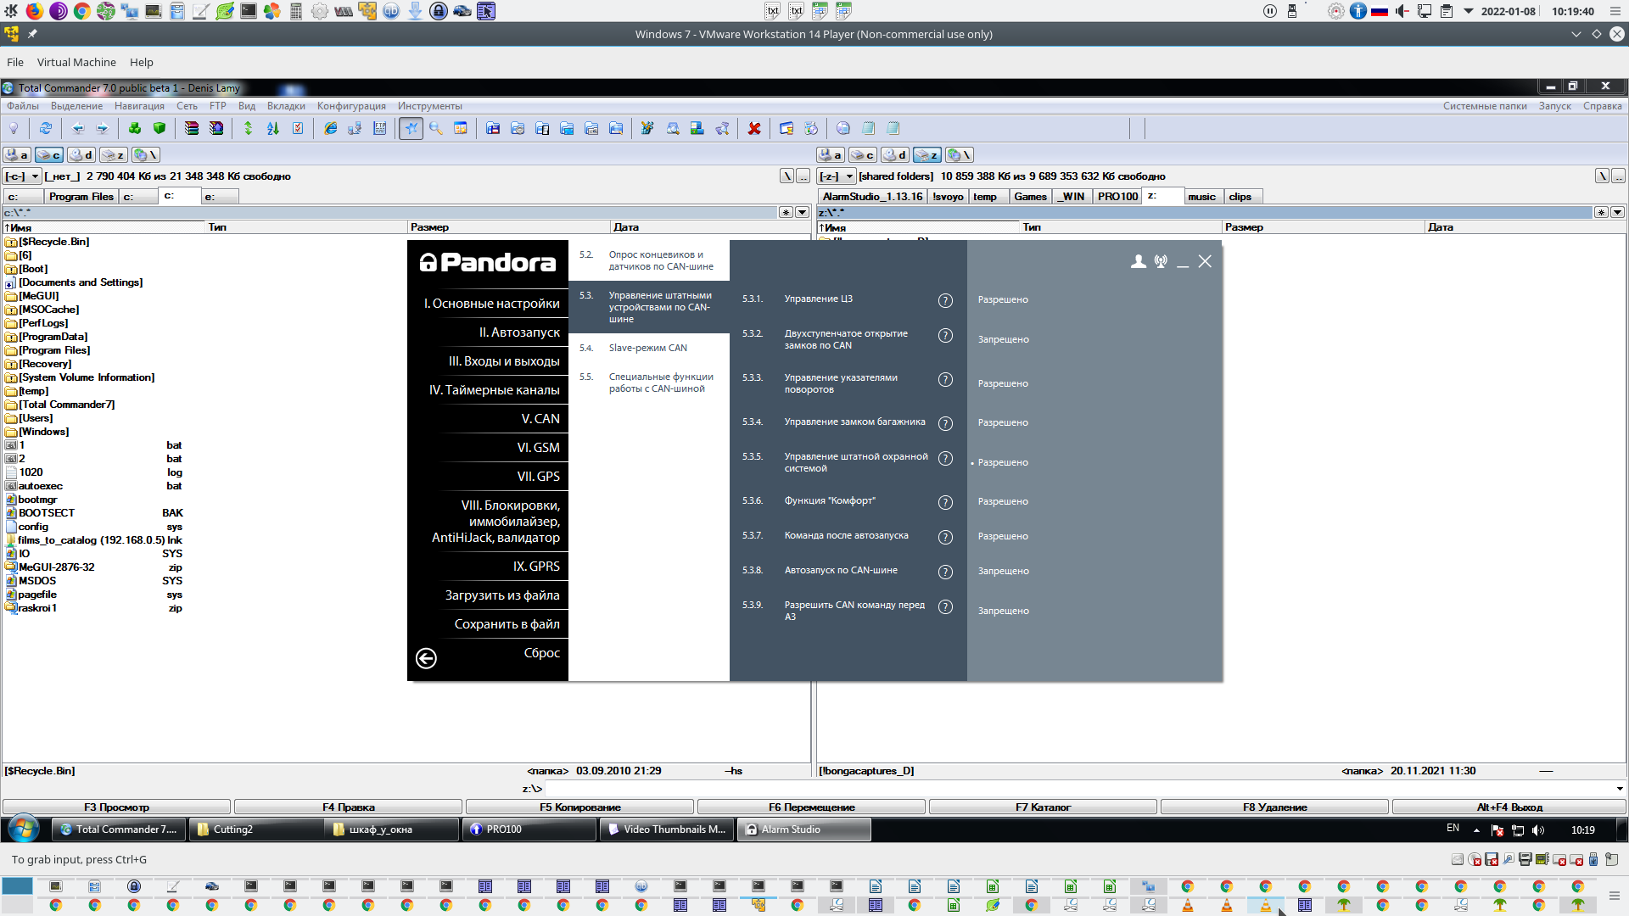The height and width of the screenshot is (916, 1629).
Task: Click Сохранить в файл in Pandora menu
Action: coord(507,624)
